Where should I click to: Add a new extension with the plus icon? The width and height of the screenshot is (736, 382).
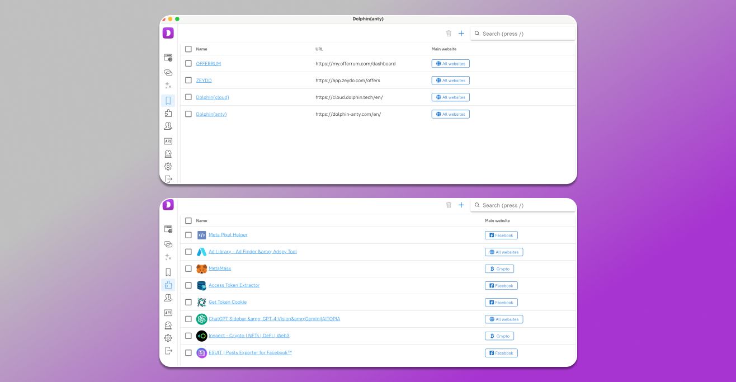click(x=461, y=205)
